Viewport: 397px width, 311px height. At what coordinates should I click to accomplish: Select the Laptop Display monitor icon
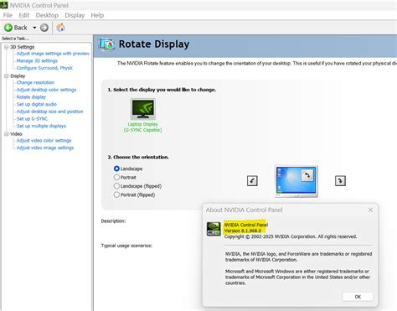click(x=143, y=109)
